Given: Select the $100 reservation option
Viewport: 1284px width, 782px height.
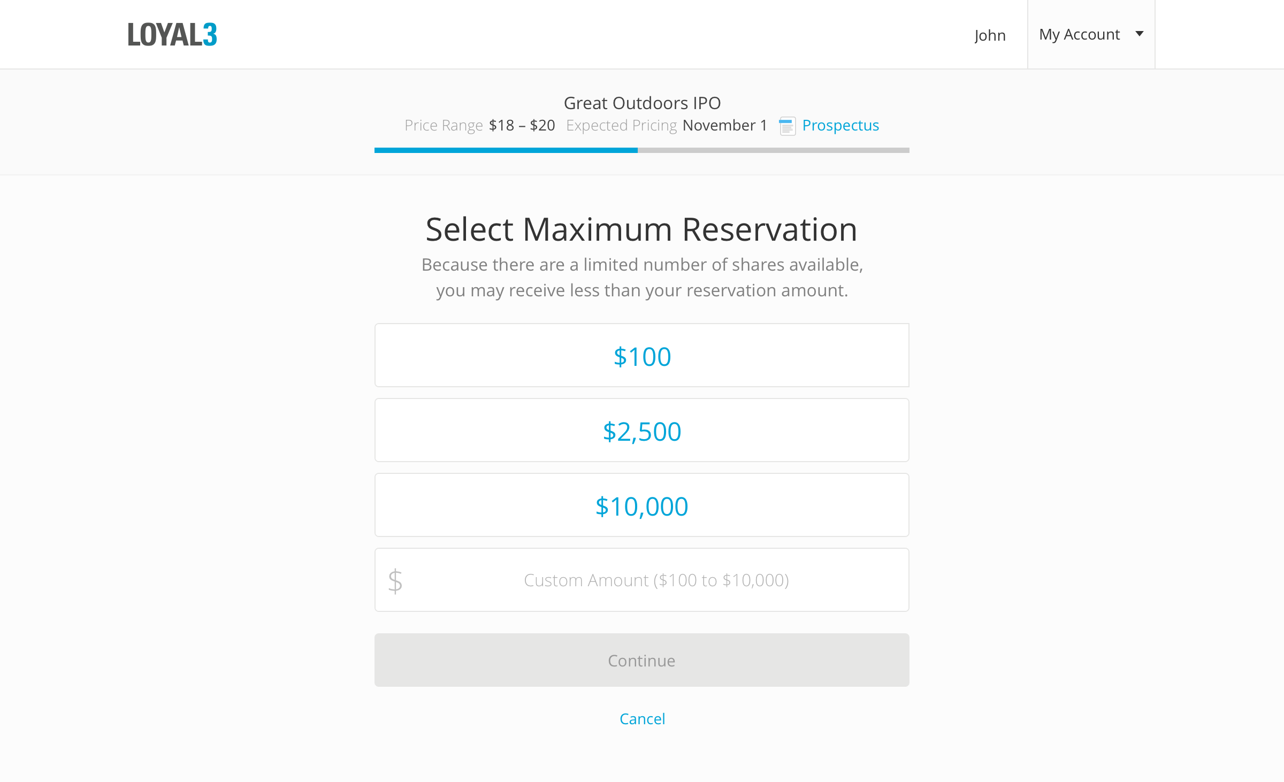Looking at the screenshot, I should [x=642, y=356].
